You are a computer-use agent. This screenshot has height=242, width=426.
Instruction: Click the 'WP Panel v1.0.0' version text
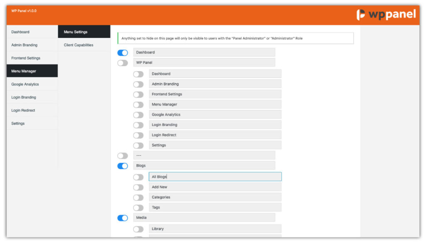click(x=24, y=11)
